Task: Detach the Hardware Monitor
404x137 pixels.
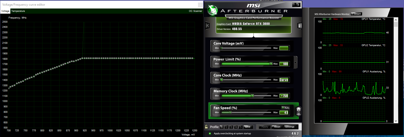Action: 356,14
